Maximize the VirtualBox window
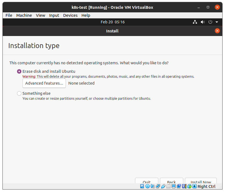 click(208, 7)
